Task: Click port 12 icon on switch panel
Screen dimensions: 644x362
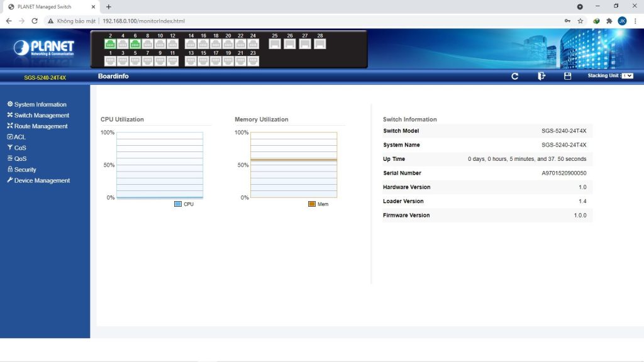Action: pos(172,44)
